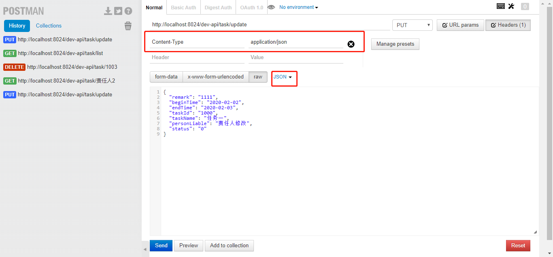
Task: Click the trash icon to clear history
Action: (128, 25)
